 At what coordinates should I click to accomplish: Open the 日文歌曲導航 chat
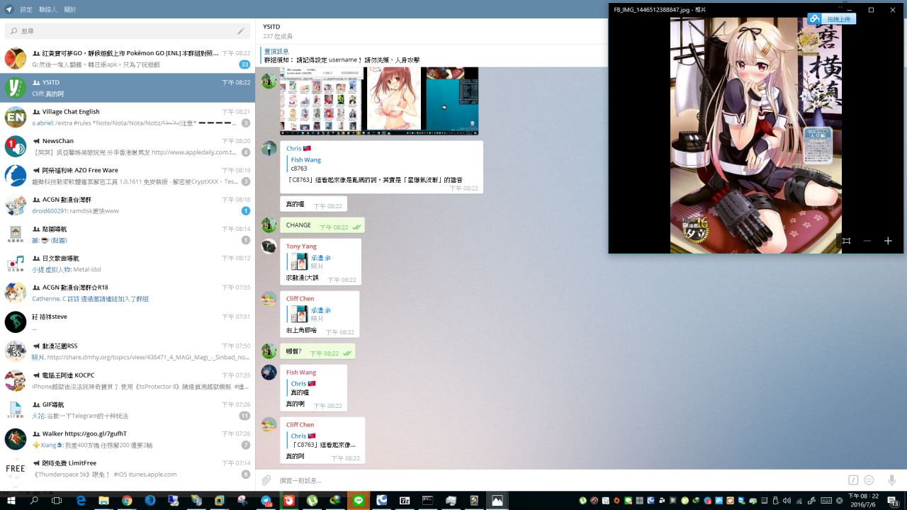click(128, 263)
